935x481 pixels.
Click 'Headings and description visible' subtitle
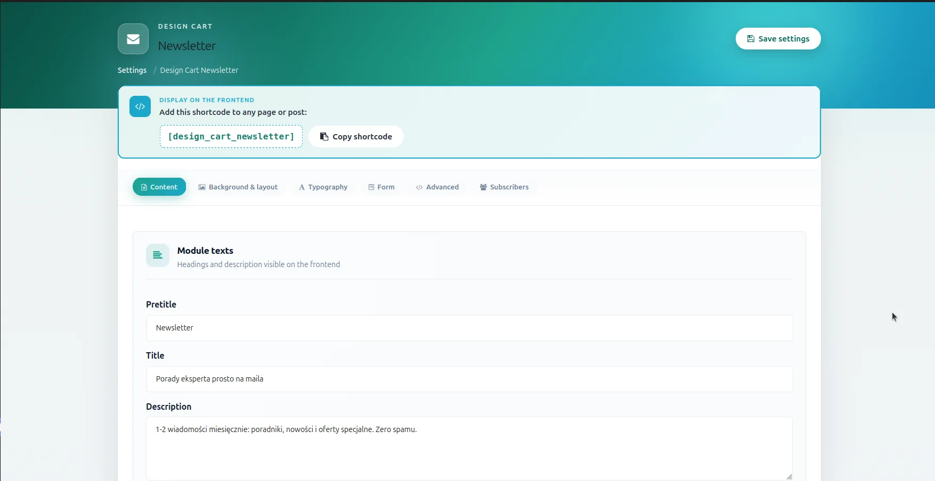258,264
